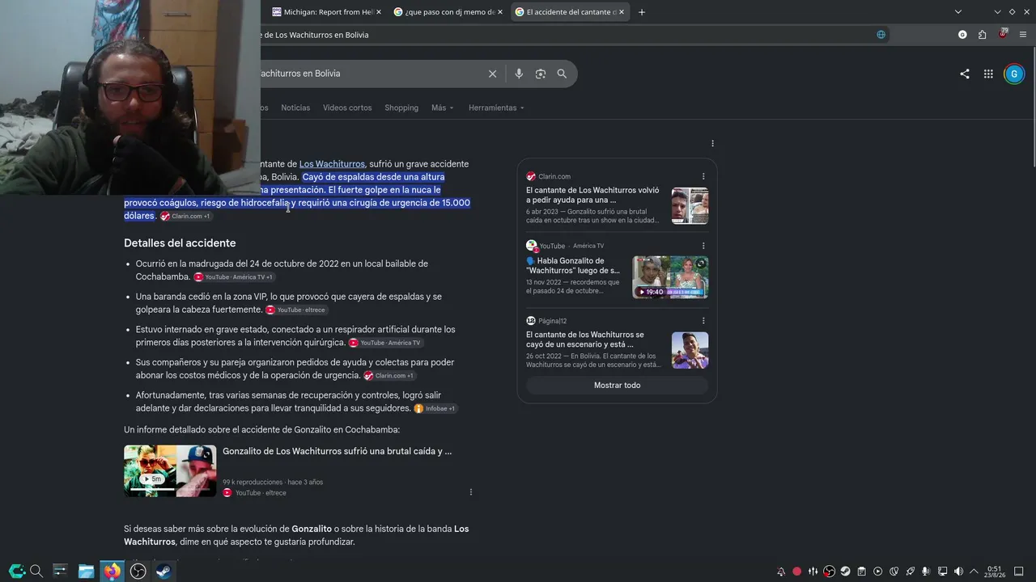Open OBS Studio from the taskbar
The image size is (1036, 582).
click(x=138, y=571)
